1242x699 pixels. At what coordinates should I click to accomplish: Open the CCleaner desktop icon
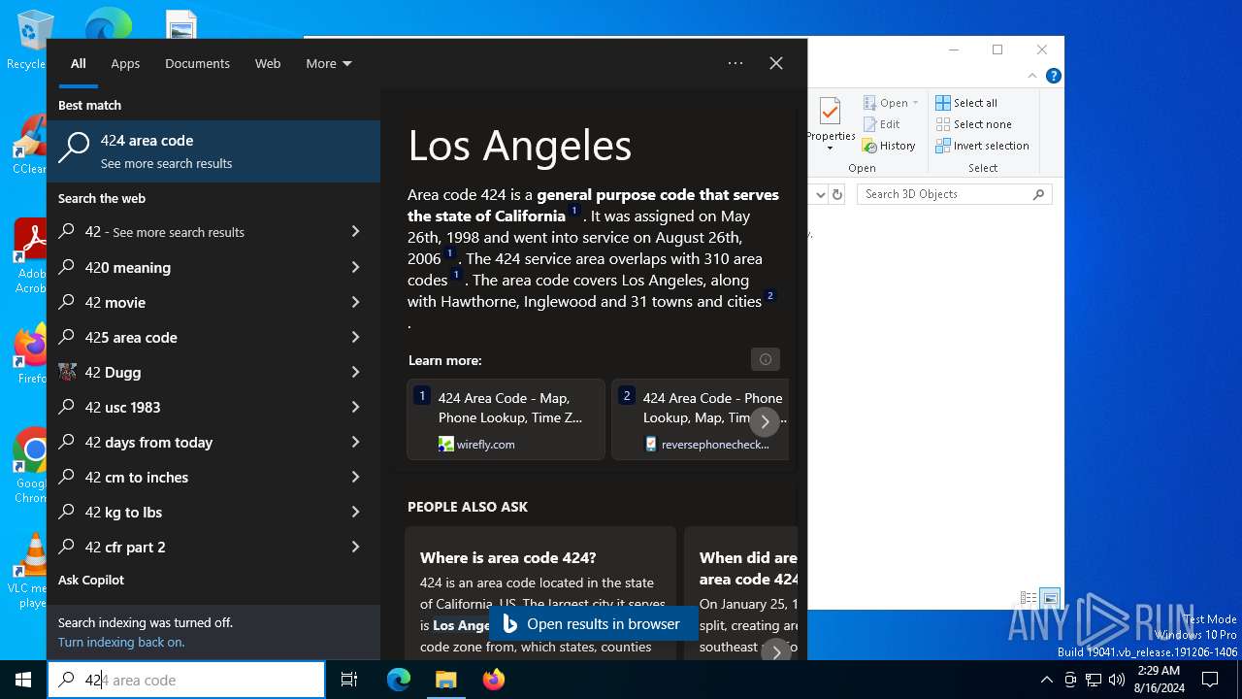[x=29, y=146]
